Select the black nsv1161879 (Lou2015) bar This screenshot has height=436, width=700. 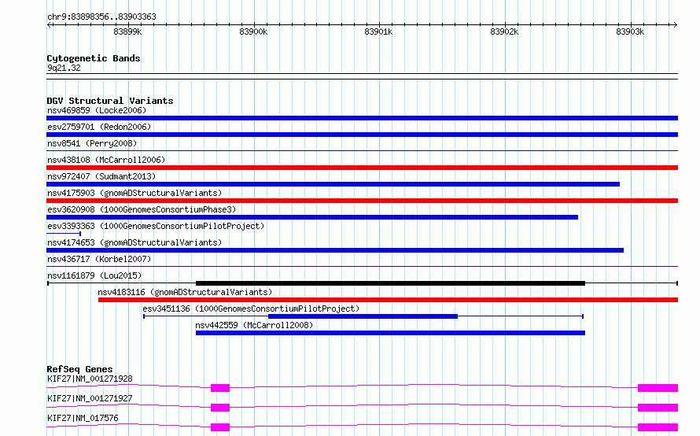(x=390, y=283)
